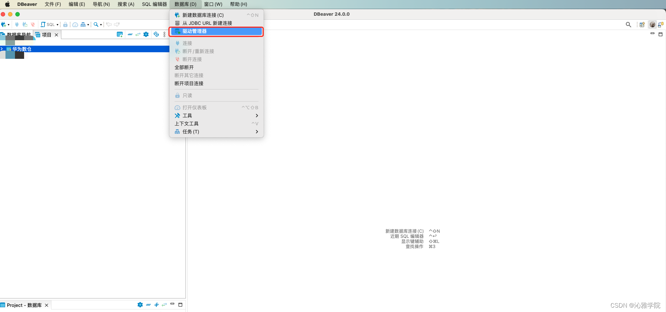Click the new connection icon in navigator toolbar
This screenshot has height=312, width=666.
click(120, 34)
